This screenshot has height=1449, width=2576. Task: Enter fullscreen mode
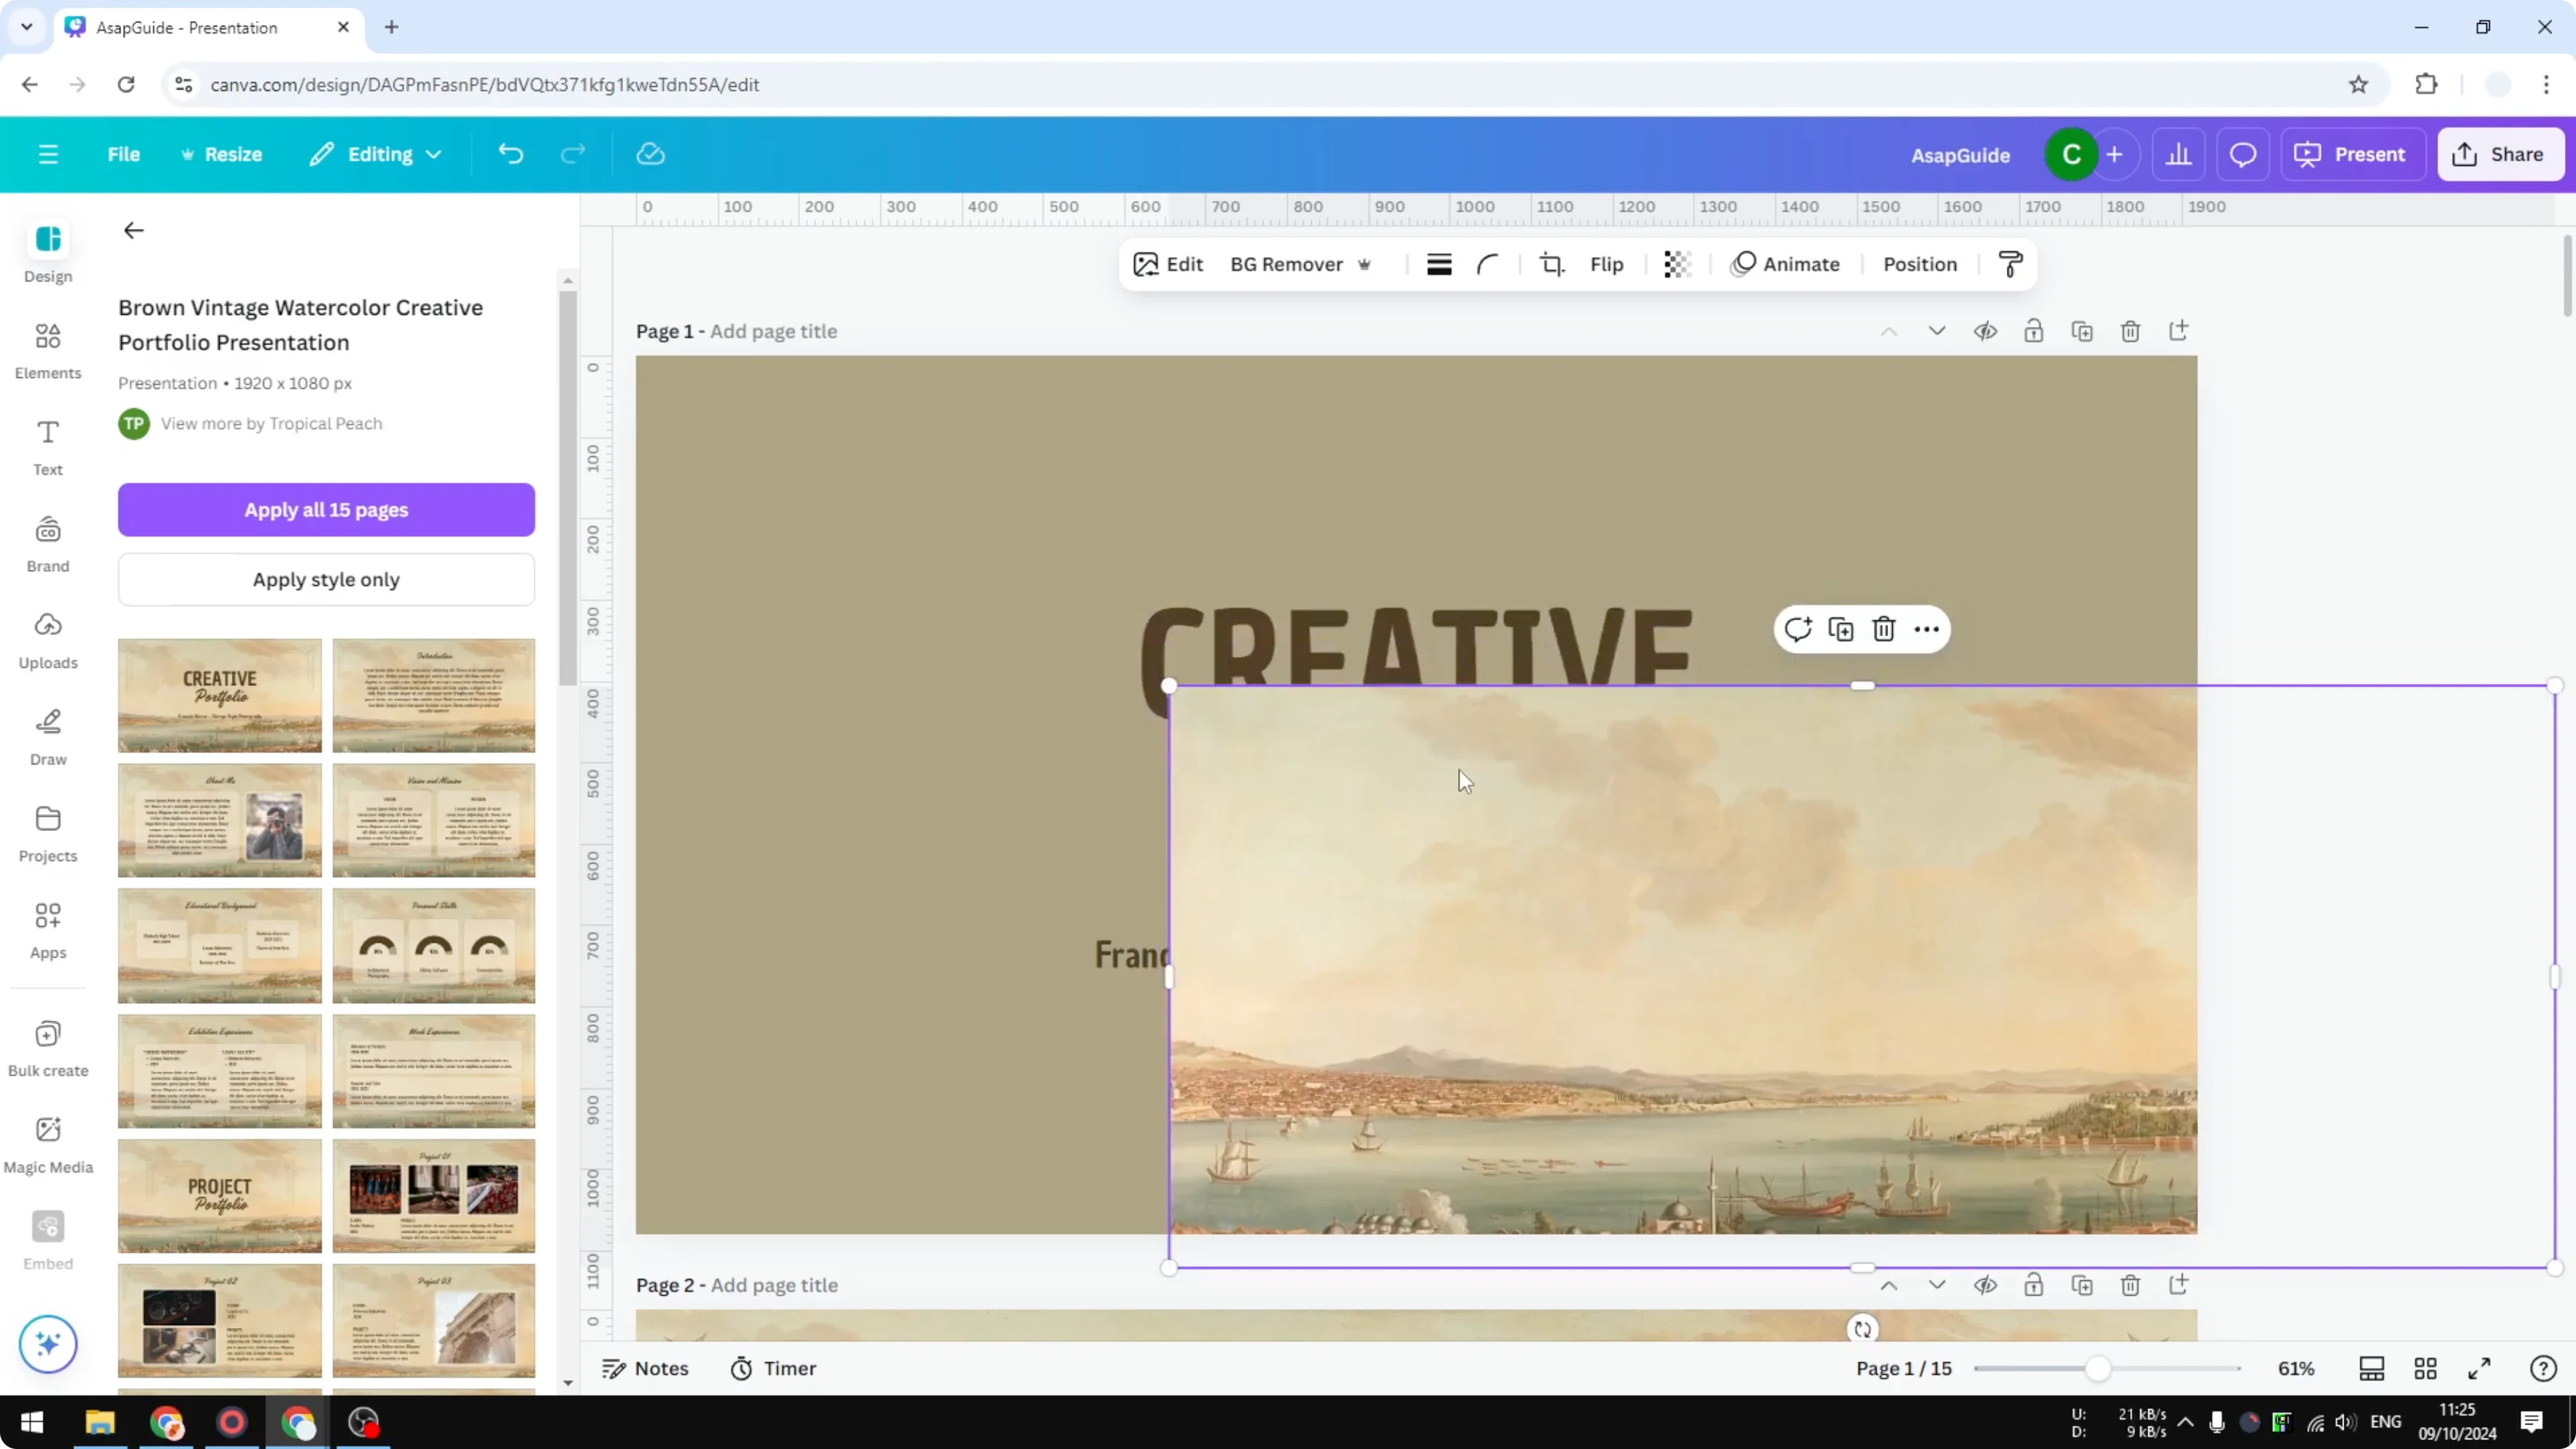click(x=2479, y=1368)
